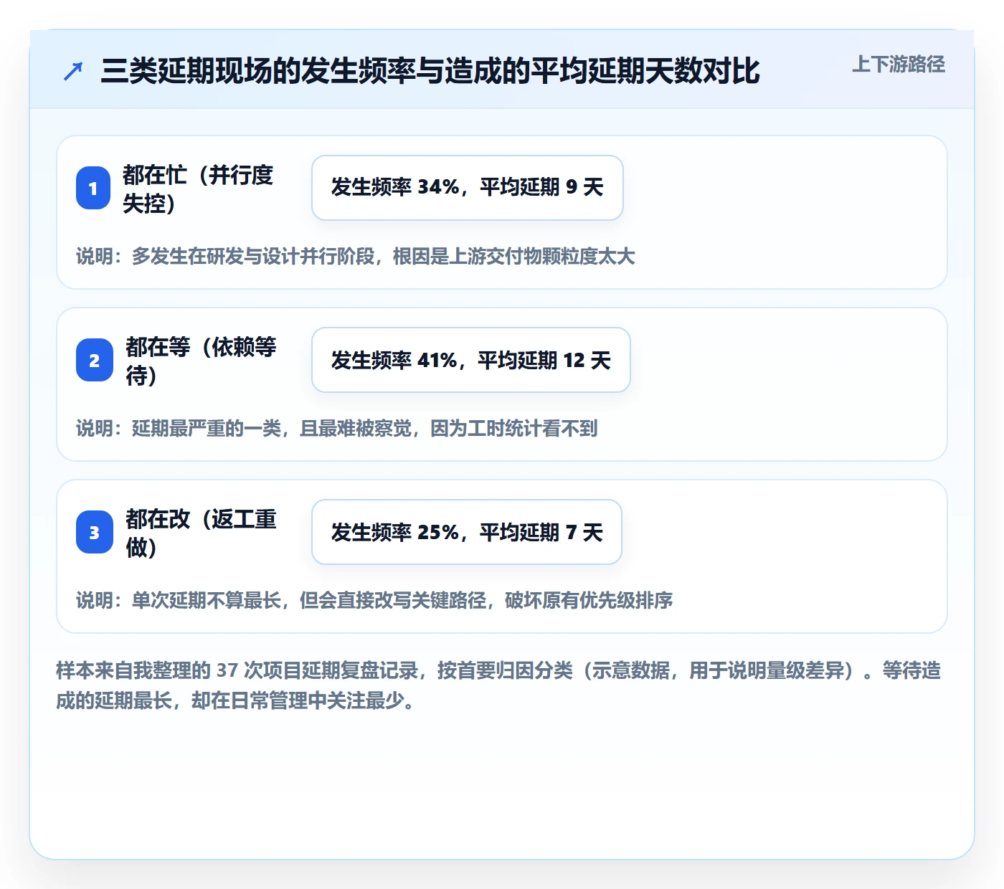
Task: Click the 发生频率 34%，平均延期 9 天 pill
Action: point(468,188)
